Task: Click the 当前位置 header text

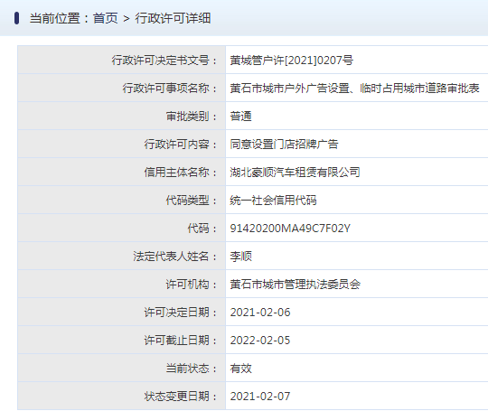Action: [55, 18]
